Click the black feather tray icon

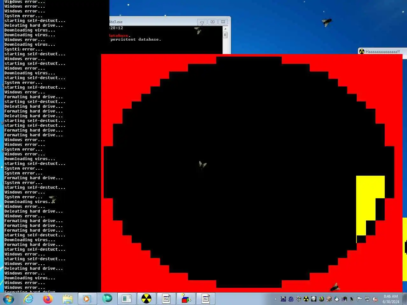pos(352,299)
